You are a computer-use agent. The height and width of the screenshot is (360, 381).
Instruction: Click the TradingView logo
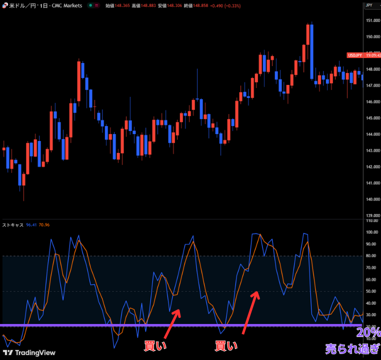[29, 352]
